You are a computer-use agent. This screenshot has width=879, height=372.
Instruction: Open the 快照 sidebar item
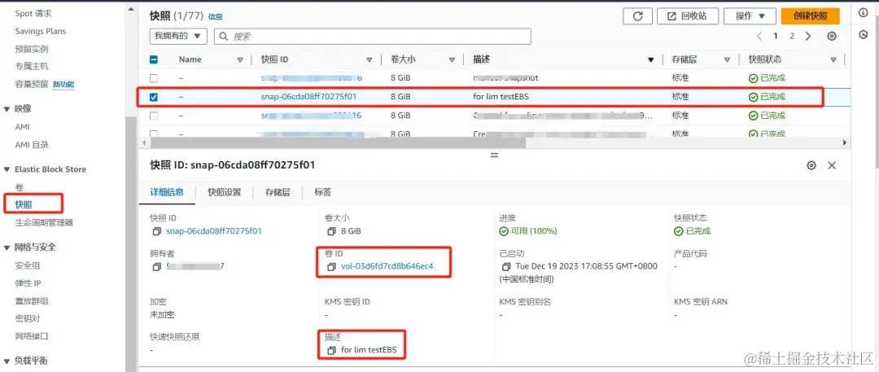click(24, 204)
